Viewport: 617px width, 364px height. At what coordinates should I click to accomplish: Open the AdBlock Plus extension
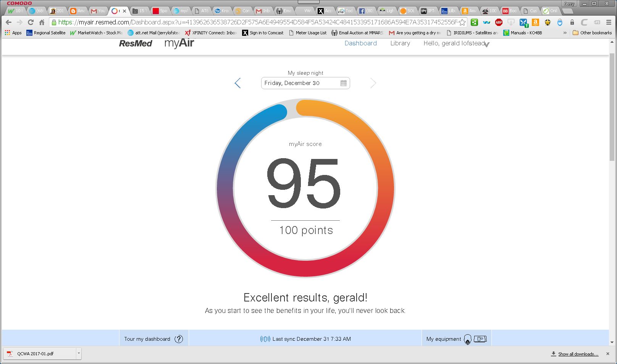coord(499,22)
